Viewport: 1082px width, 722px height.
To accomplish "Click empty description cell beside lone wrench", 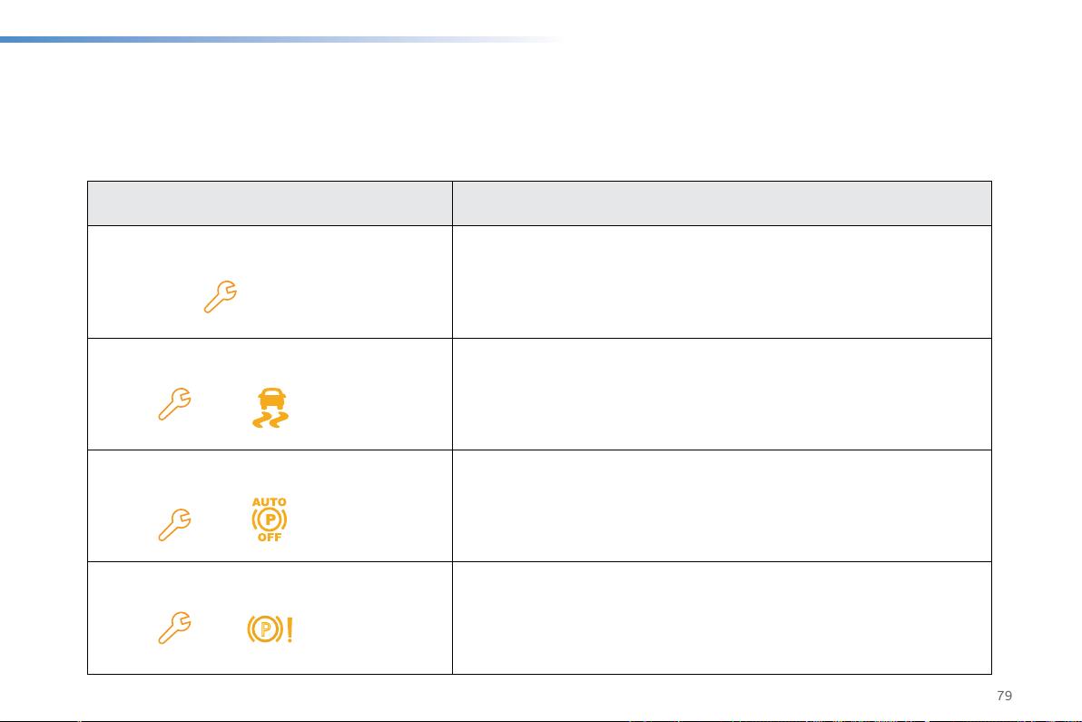I will tap(722, 282).
